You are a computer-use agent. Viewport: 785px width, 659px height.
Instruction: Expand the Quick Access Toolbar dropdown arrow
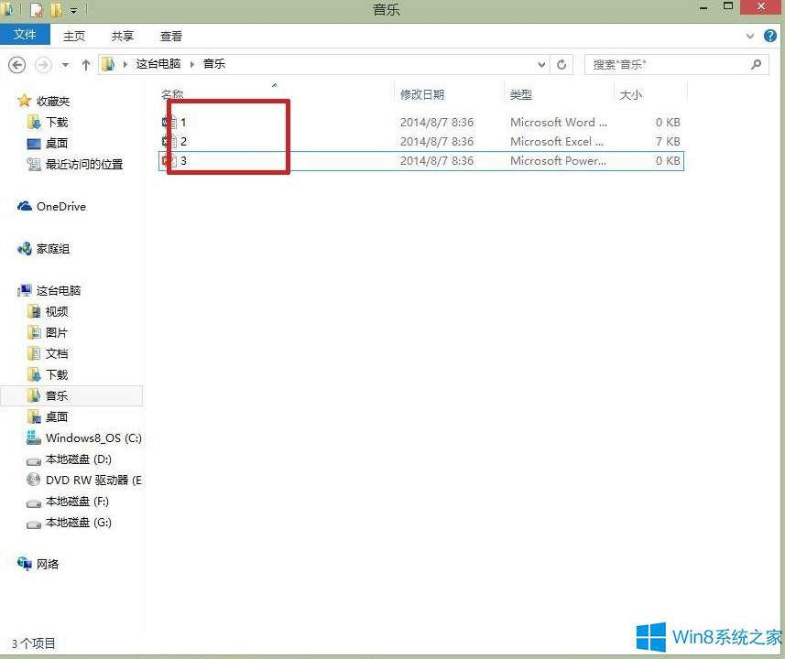[71, 10]
